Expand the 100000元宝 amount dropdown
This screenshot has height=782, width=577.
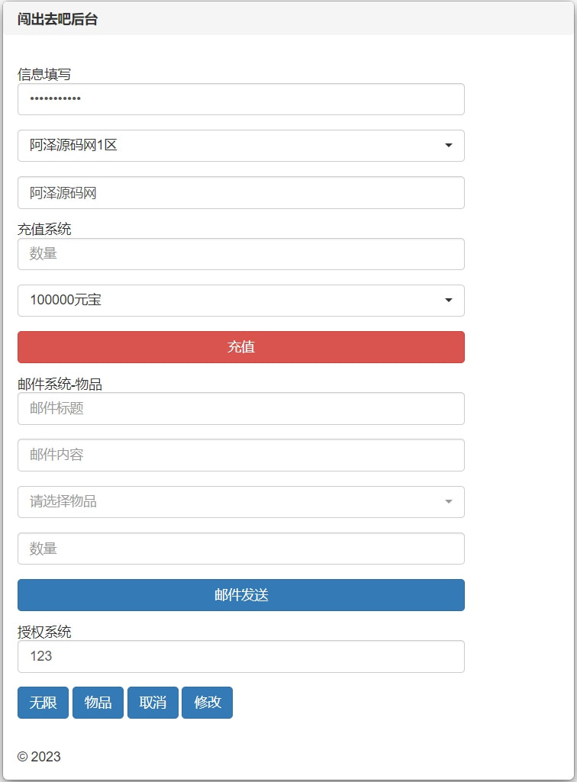(x=240, y=301)
